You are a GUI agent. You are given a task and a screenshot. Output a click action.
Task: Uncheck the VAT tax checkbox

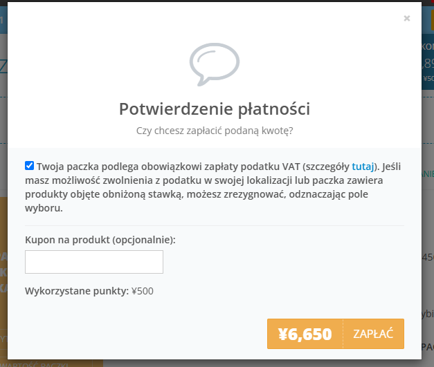29,166
